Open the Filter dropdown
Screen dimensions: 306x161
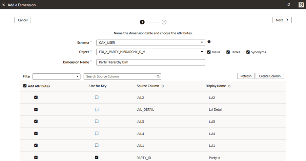pyautogui.click(x=56, y=76)
